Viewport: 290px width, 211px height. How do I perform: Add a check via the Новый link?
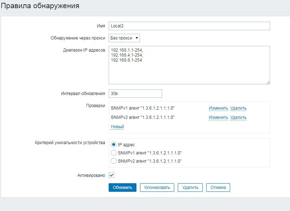point(117,127)
